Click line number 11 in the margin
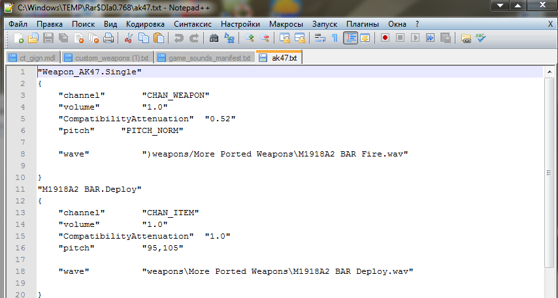This screenshot has height=298, width=558. tap(20, 189)
